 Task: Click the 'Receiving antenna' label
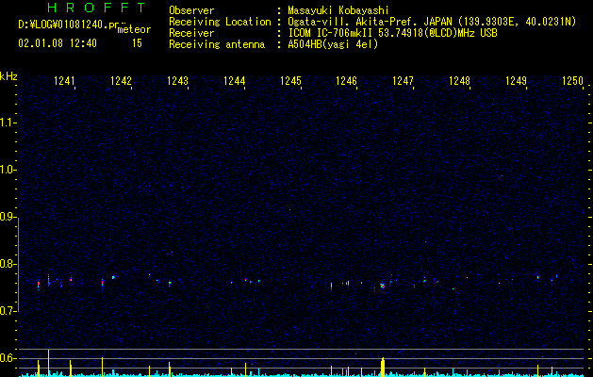(x=217, y=44)
